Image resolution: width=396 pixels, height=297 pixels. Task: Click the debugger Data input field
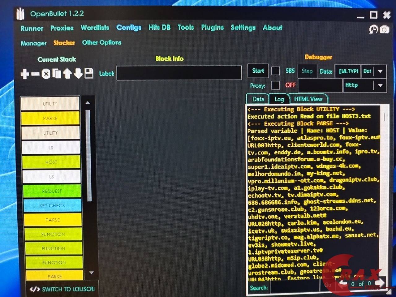(x=348, y=71)
